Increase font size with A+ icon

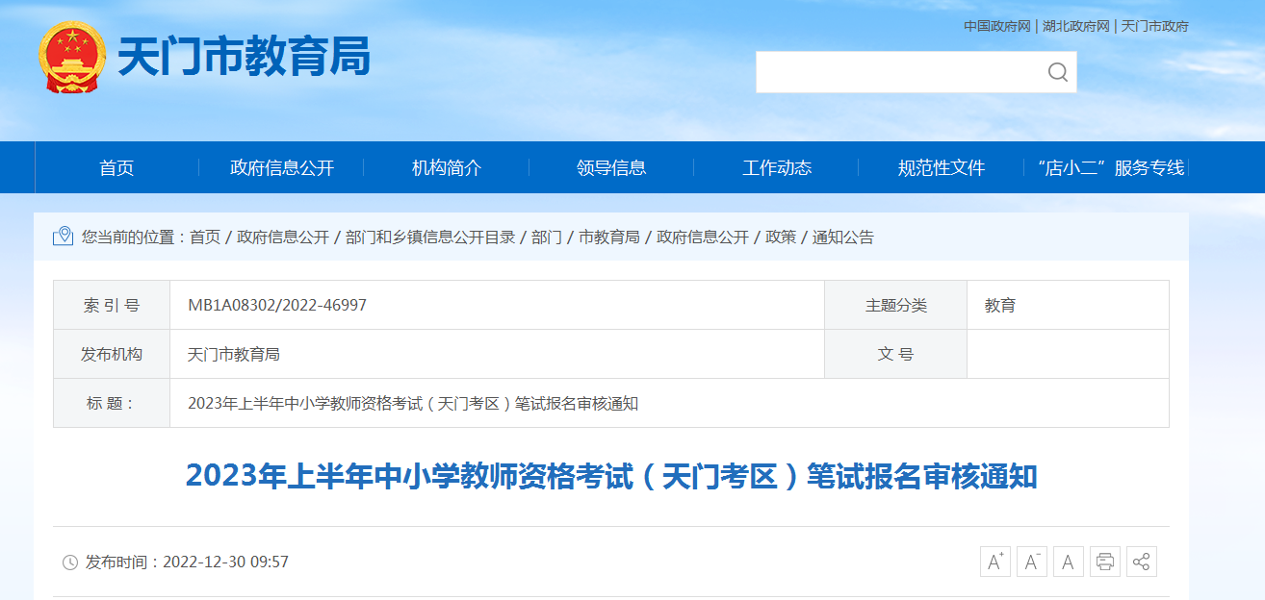[x=995, y=562]
